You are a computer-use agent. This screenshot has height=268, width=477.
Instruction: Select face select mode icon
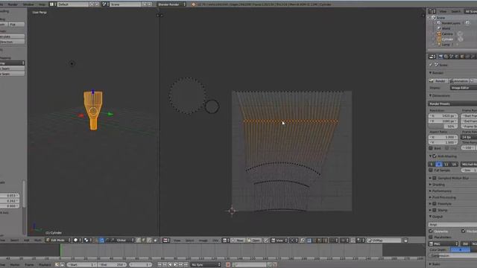[149, 240]
